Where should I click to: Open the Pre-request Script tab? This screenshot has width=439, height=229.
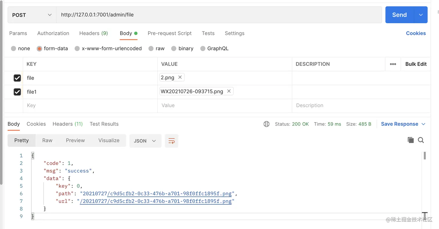(x=170, y=33)
